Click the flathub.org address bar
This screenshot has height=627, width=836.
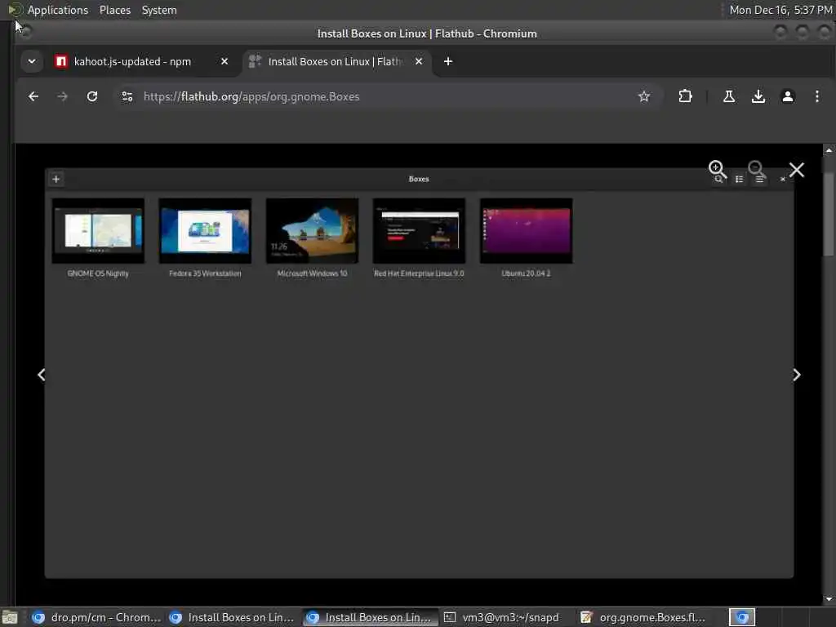point(388,96)
